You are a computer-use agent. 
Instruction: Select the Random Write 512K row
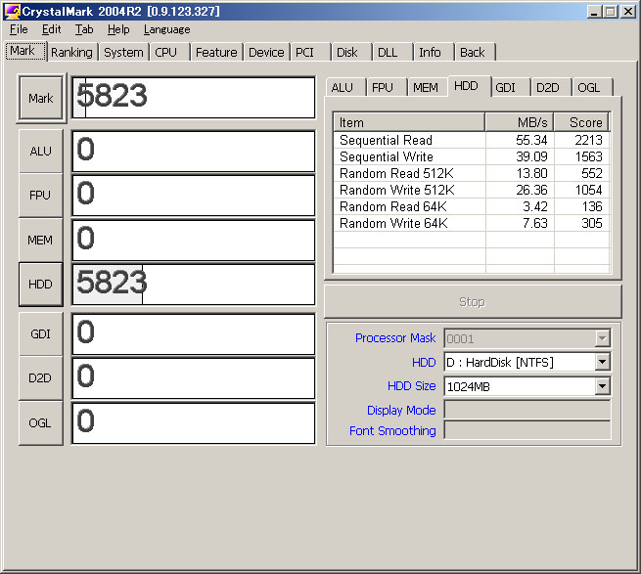coord(472,190)
